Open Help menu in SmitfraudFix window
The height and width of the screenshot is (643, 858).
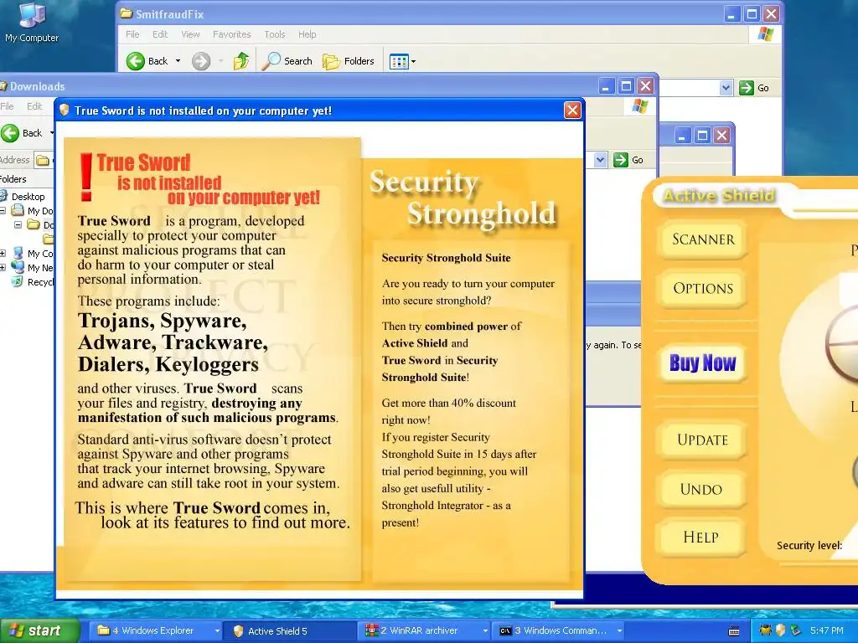click(x=307, y=34)
